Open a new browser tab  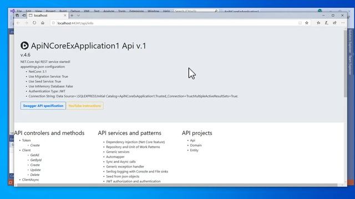72,15
